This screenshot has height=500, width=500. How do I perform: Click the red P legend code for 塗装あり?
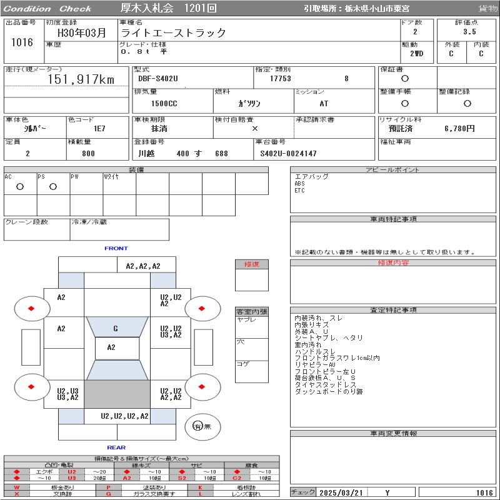point(108,487)
